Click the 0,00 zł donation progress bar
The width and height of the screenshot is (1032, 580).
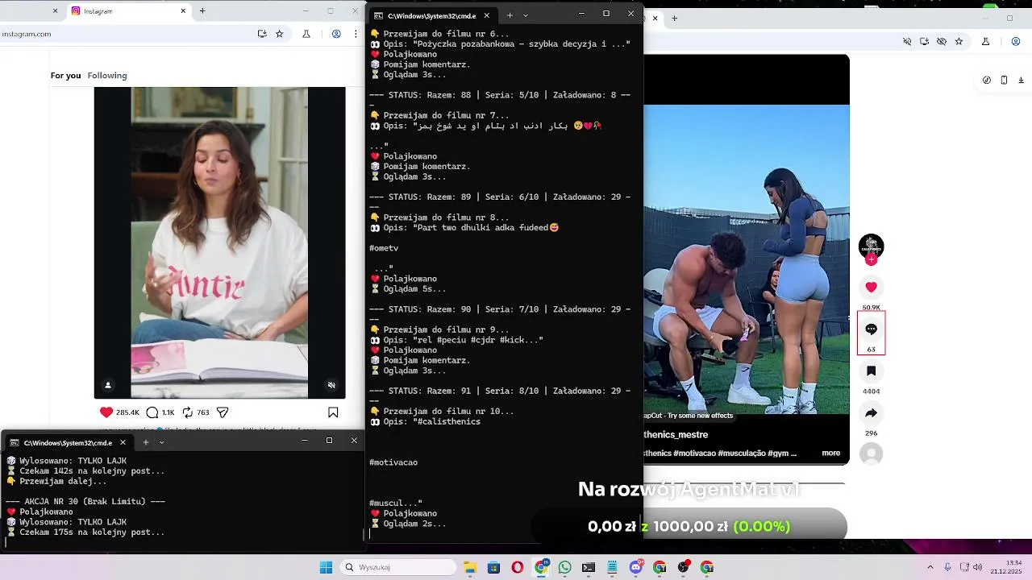[x=690, y=526]
